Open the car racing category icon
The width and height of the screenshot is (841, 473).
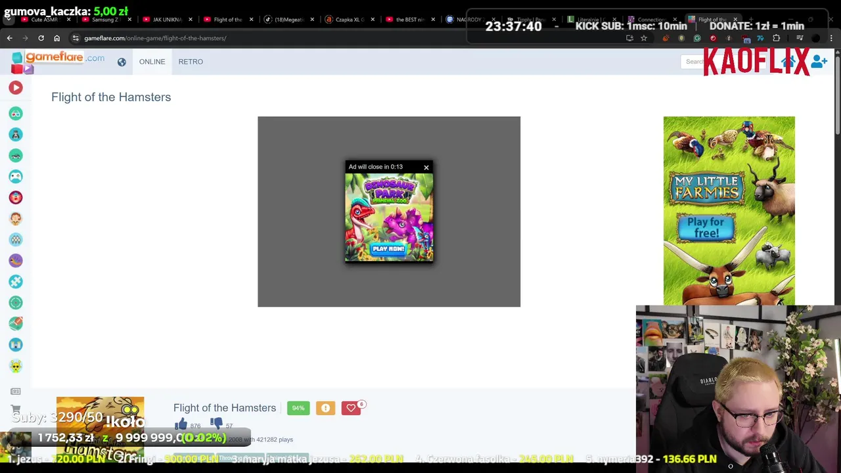pyautogui.click(x=16, y=156)
